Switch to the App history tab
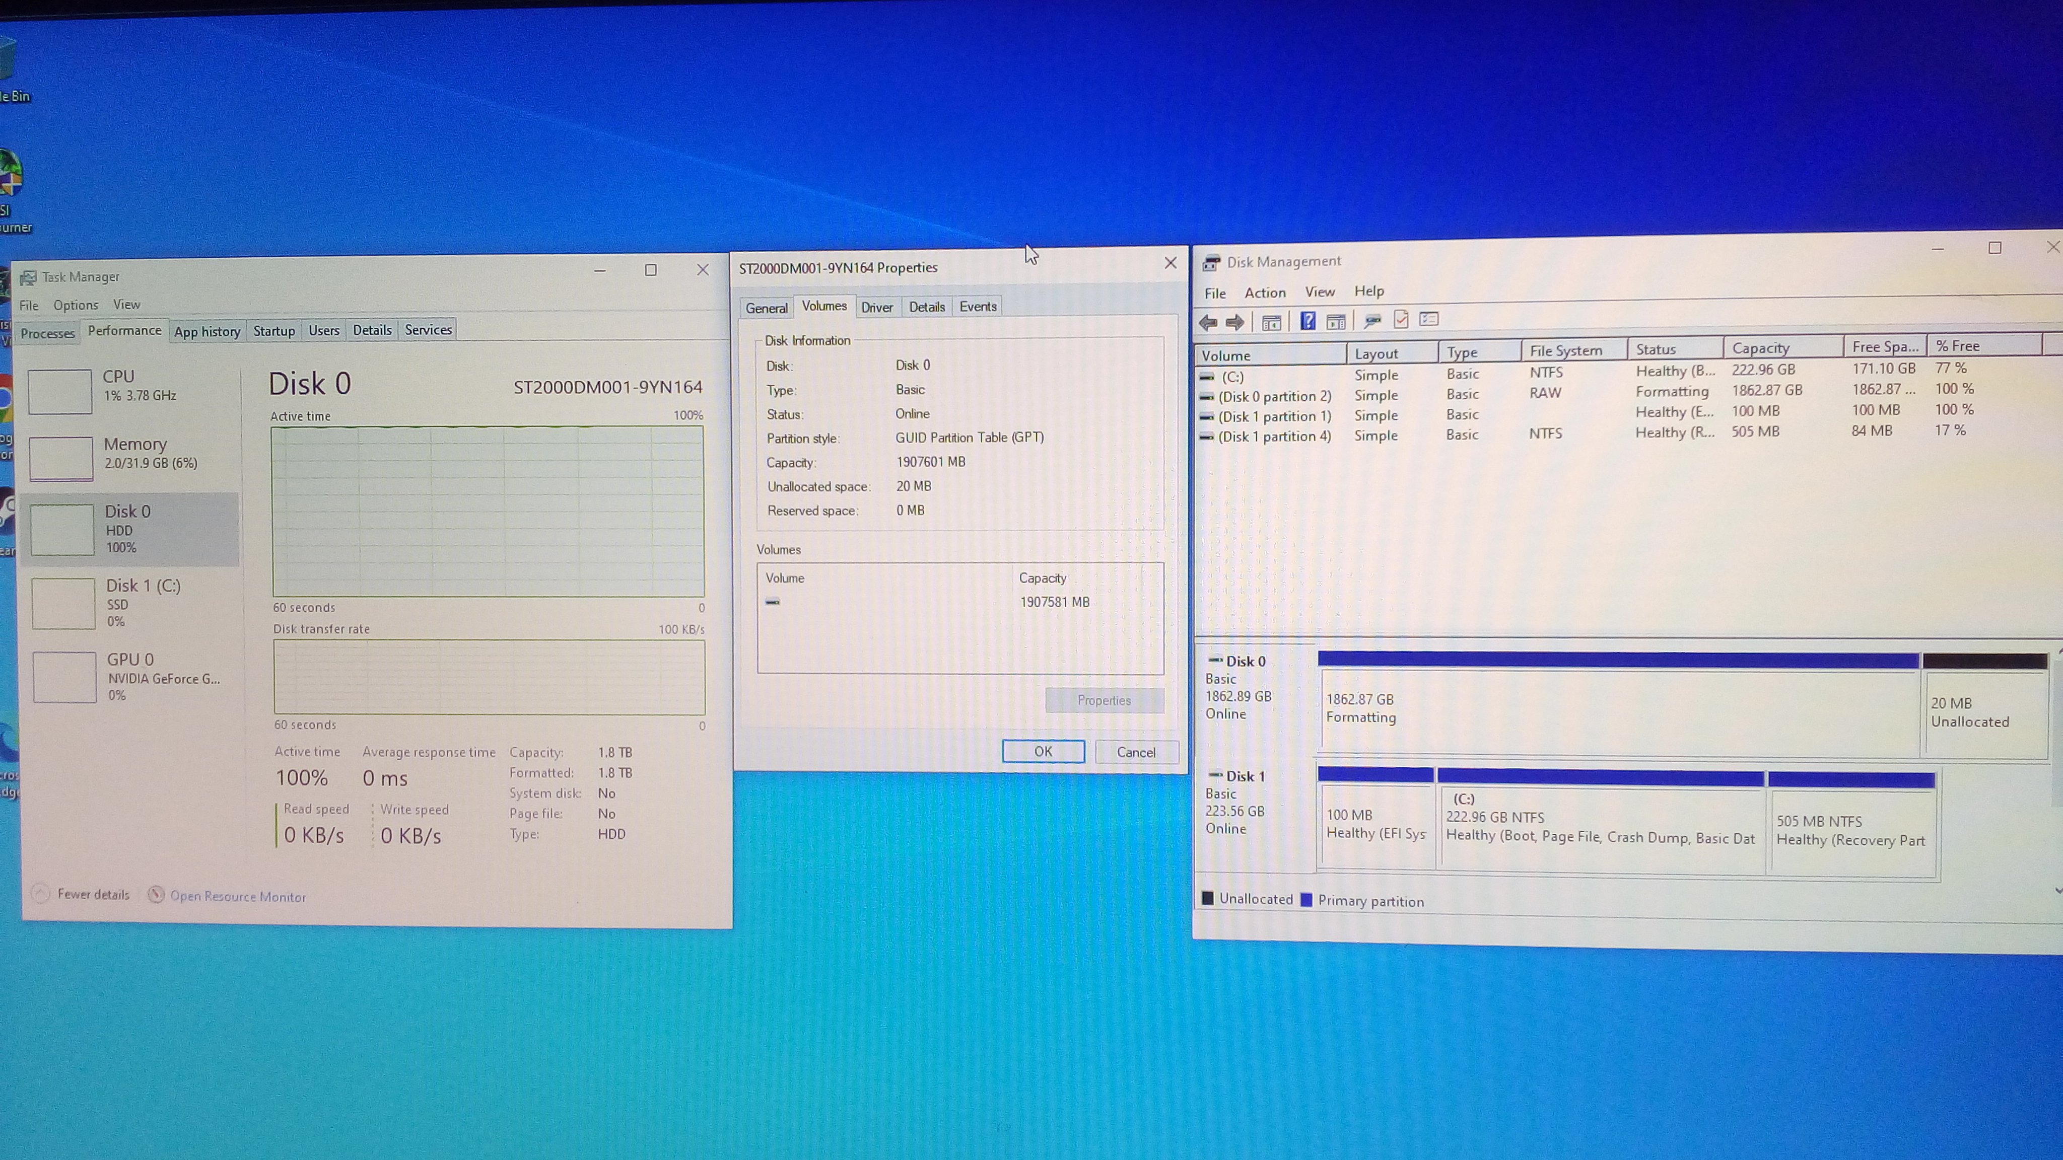 click(208, 331)
